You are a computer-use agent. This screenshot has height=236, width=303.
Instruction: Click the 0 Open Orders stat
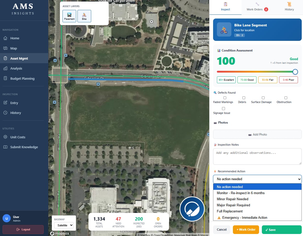coord(158,222)
